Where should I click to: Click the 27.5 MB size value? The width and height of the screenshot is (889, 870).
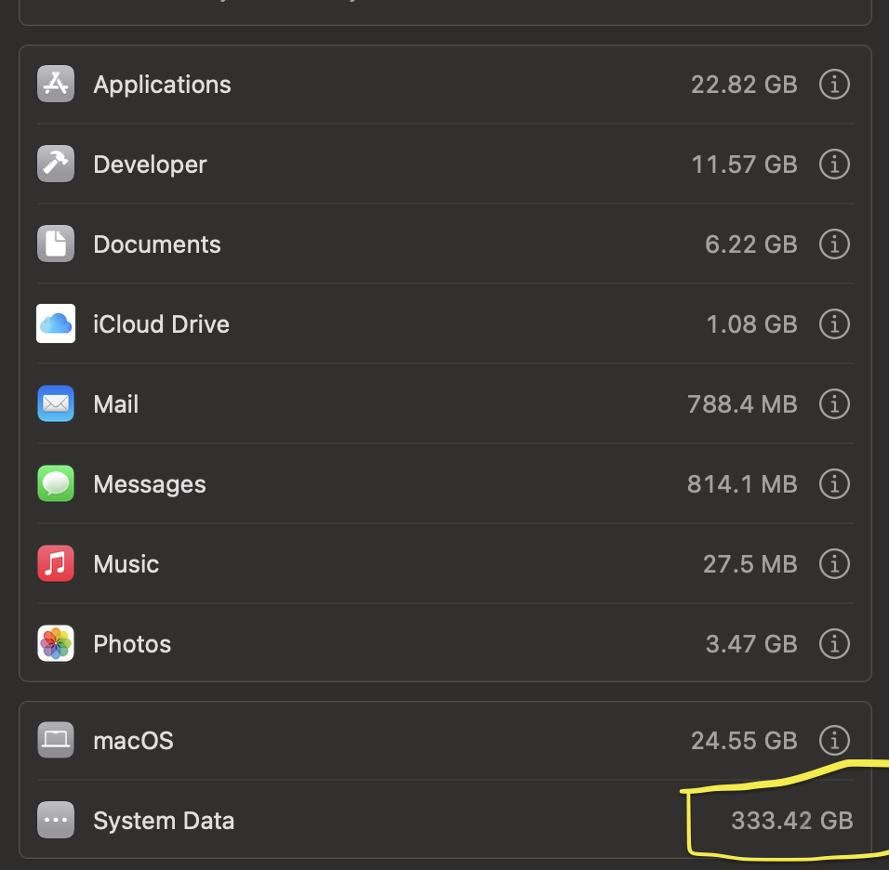click(750, 564)
